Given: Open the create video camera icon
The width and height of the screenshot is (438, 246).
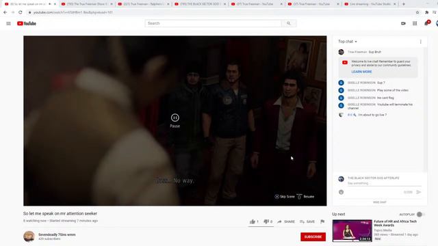Looking at the screenshot, I should point(403,23).
